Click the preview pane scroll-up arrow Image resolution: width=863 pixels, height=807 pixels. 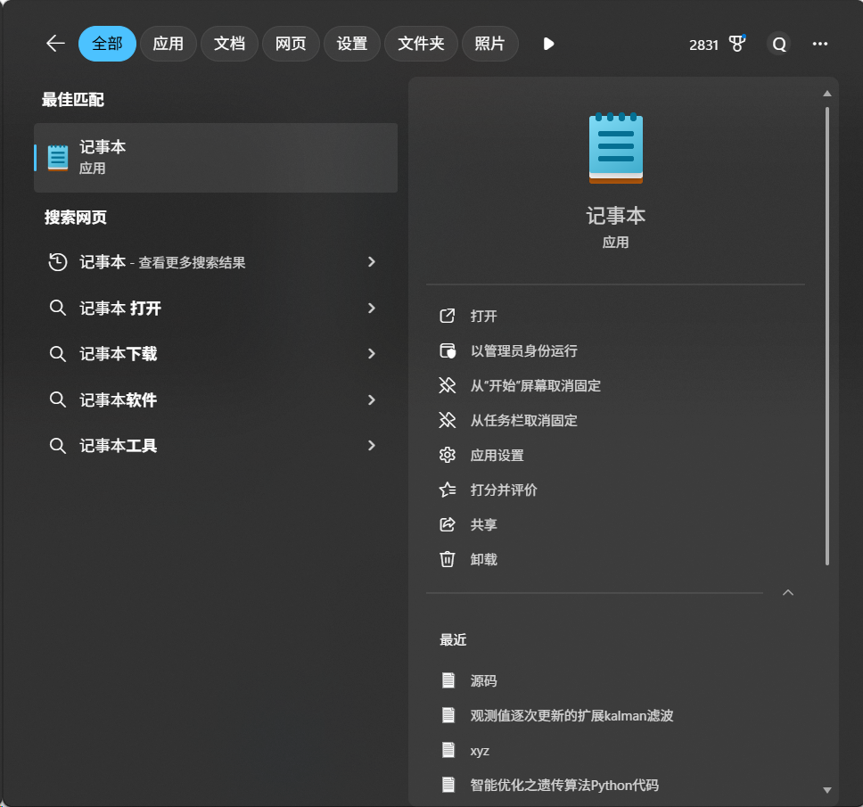[826, 94]
